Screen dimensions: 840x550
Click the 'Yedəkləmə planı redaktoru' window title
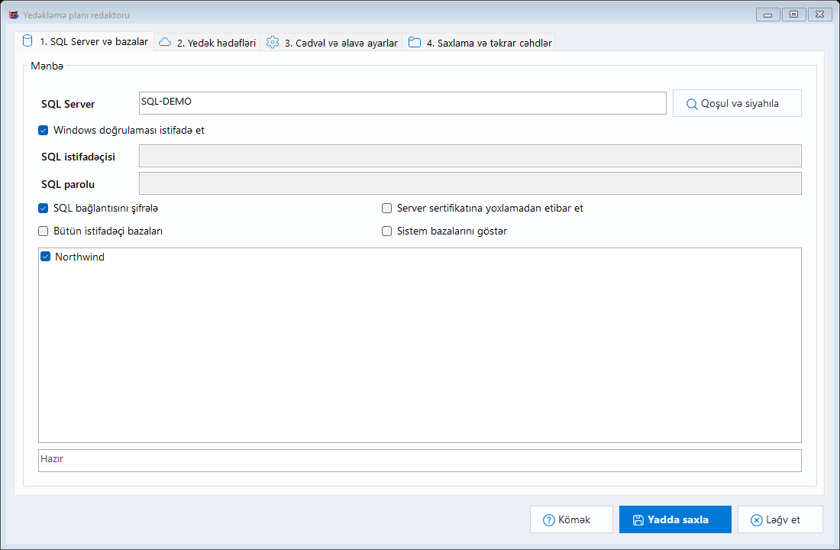pyautogui.click(x=76, y=15)
